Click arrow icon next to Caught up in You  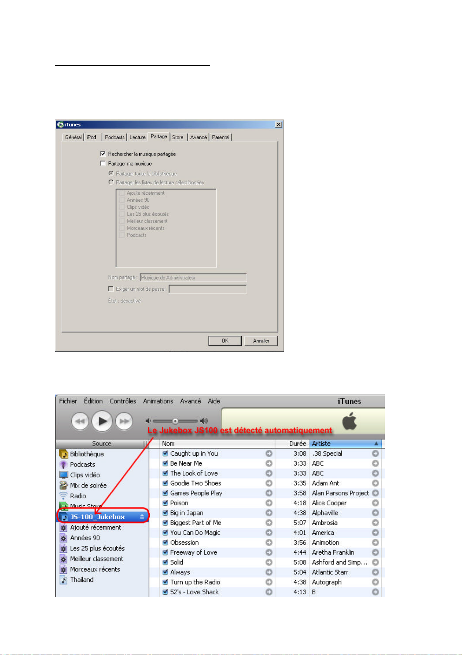269,453
